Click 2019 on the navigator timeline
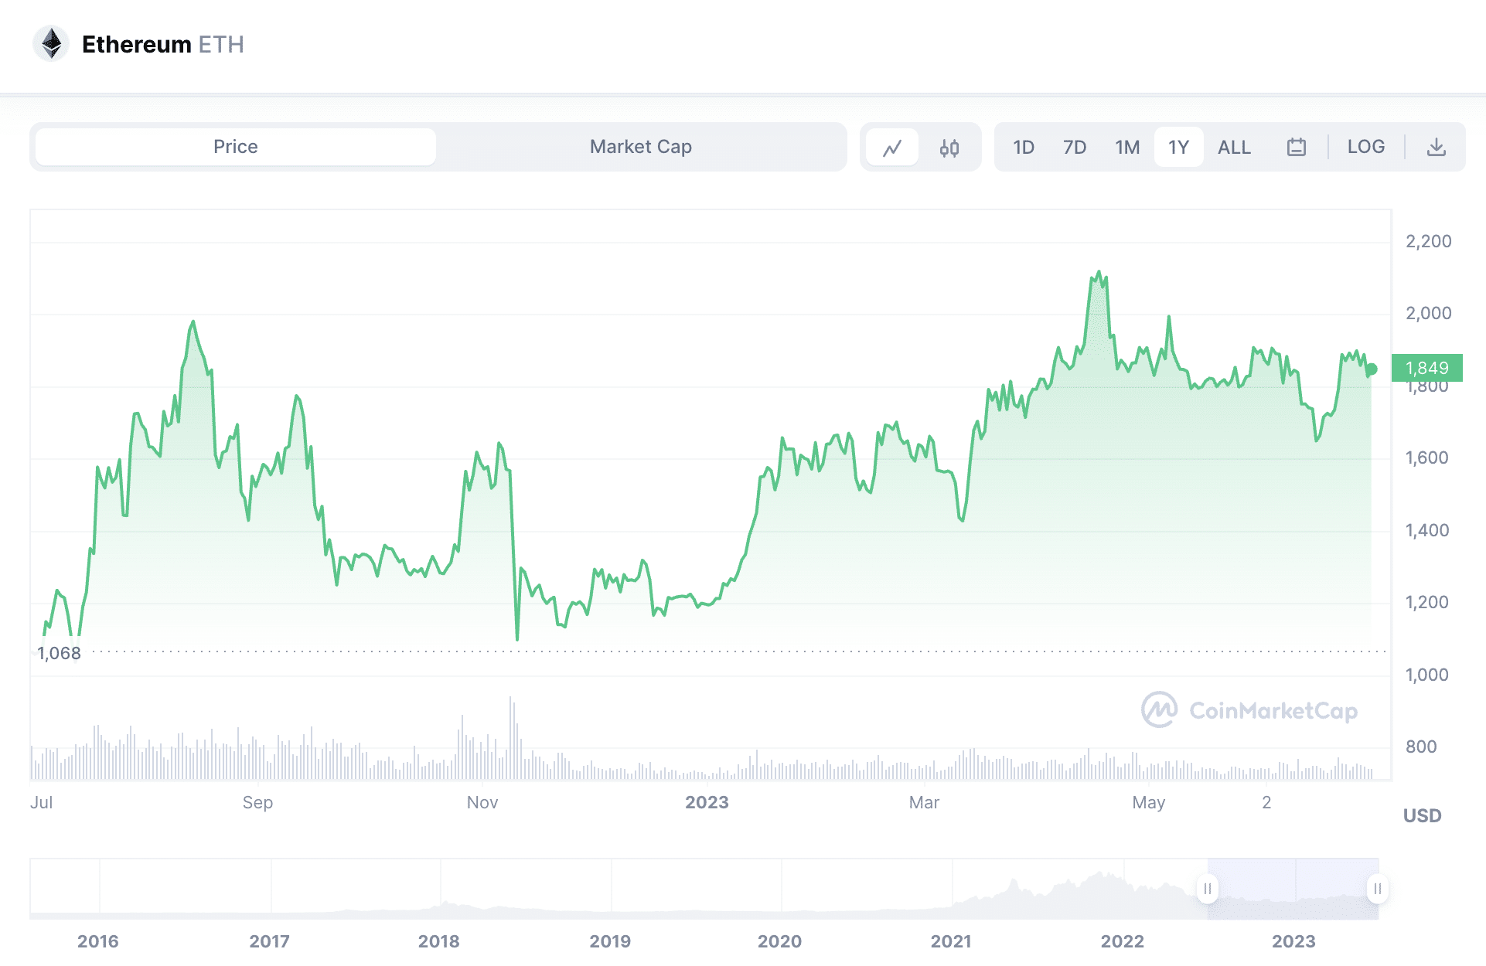Image resolution: width=1486 pixels, height=966 pixels. click(x=610, y=941)
